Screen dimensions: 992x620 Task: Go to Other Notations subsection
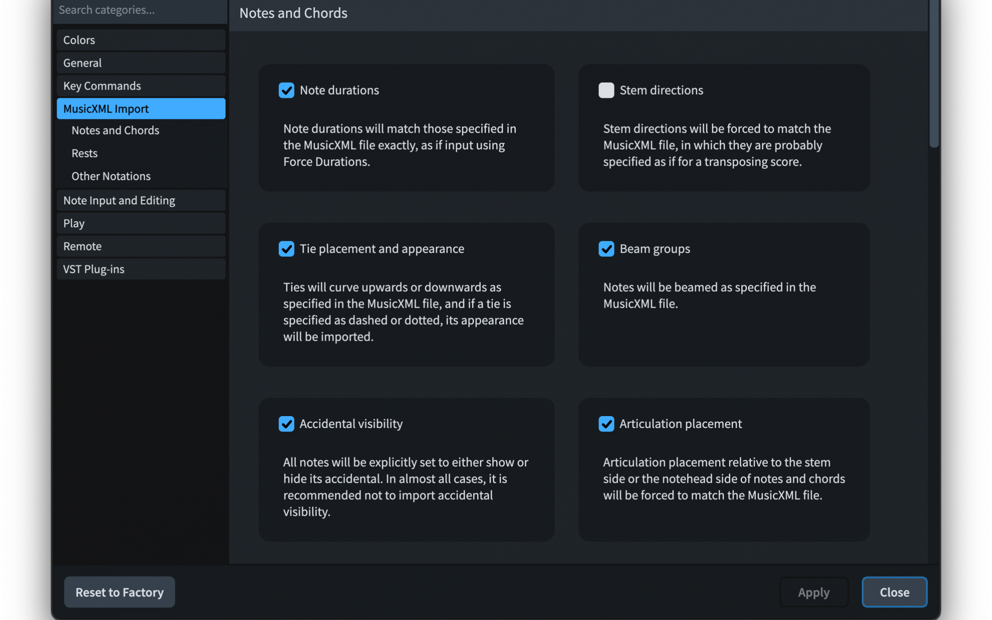point(111,176)
